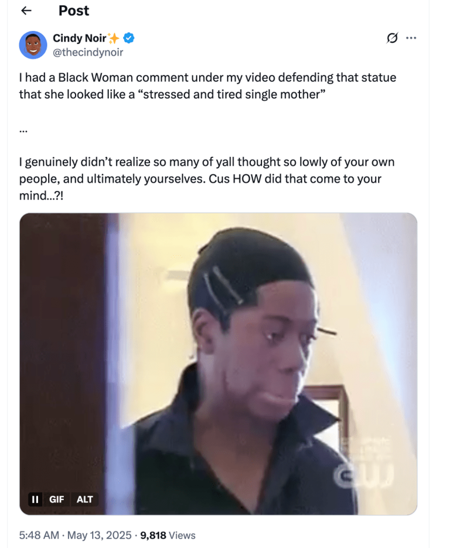Click the GIF label badge
The image size is (450, 548).
[57, 499]
